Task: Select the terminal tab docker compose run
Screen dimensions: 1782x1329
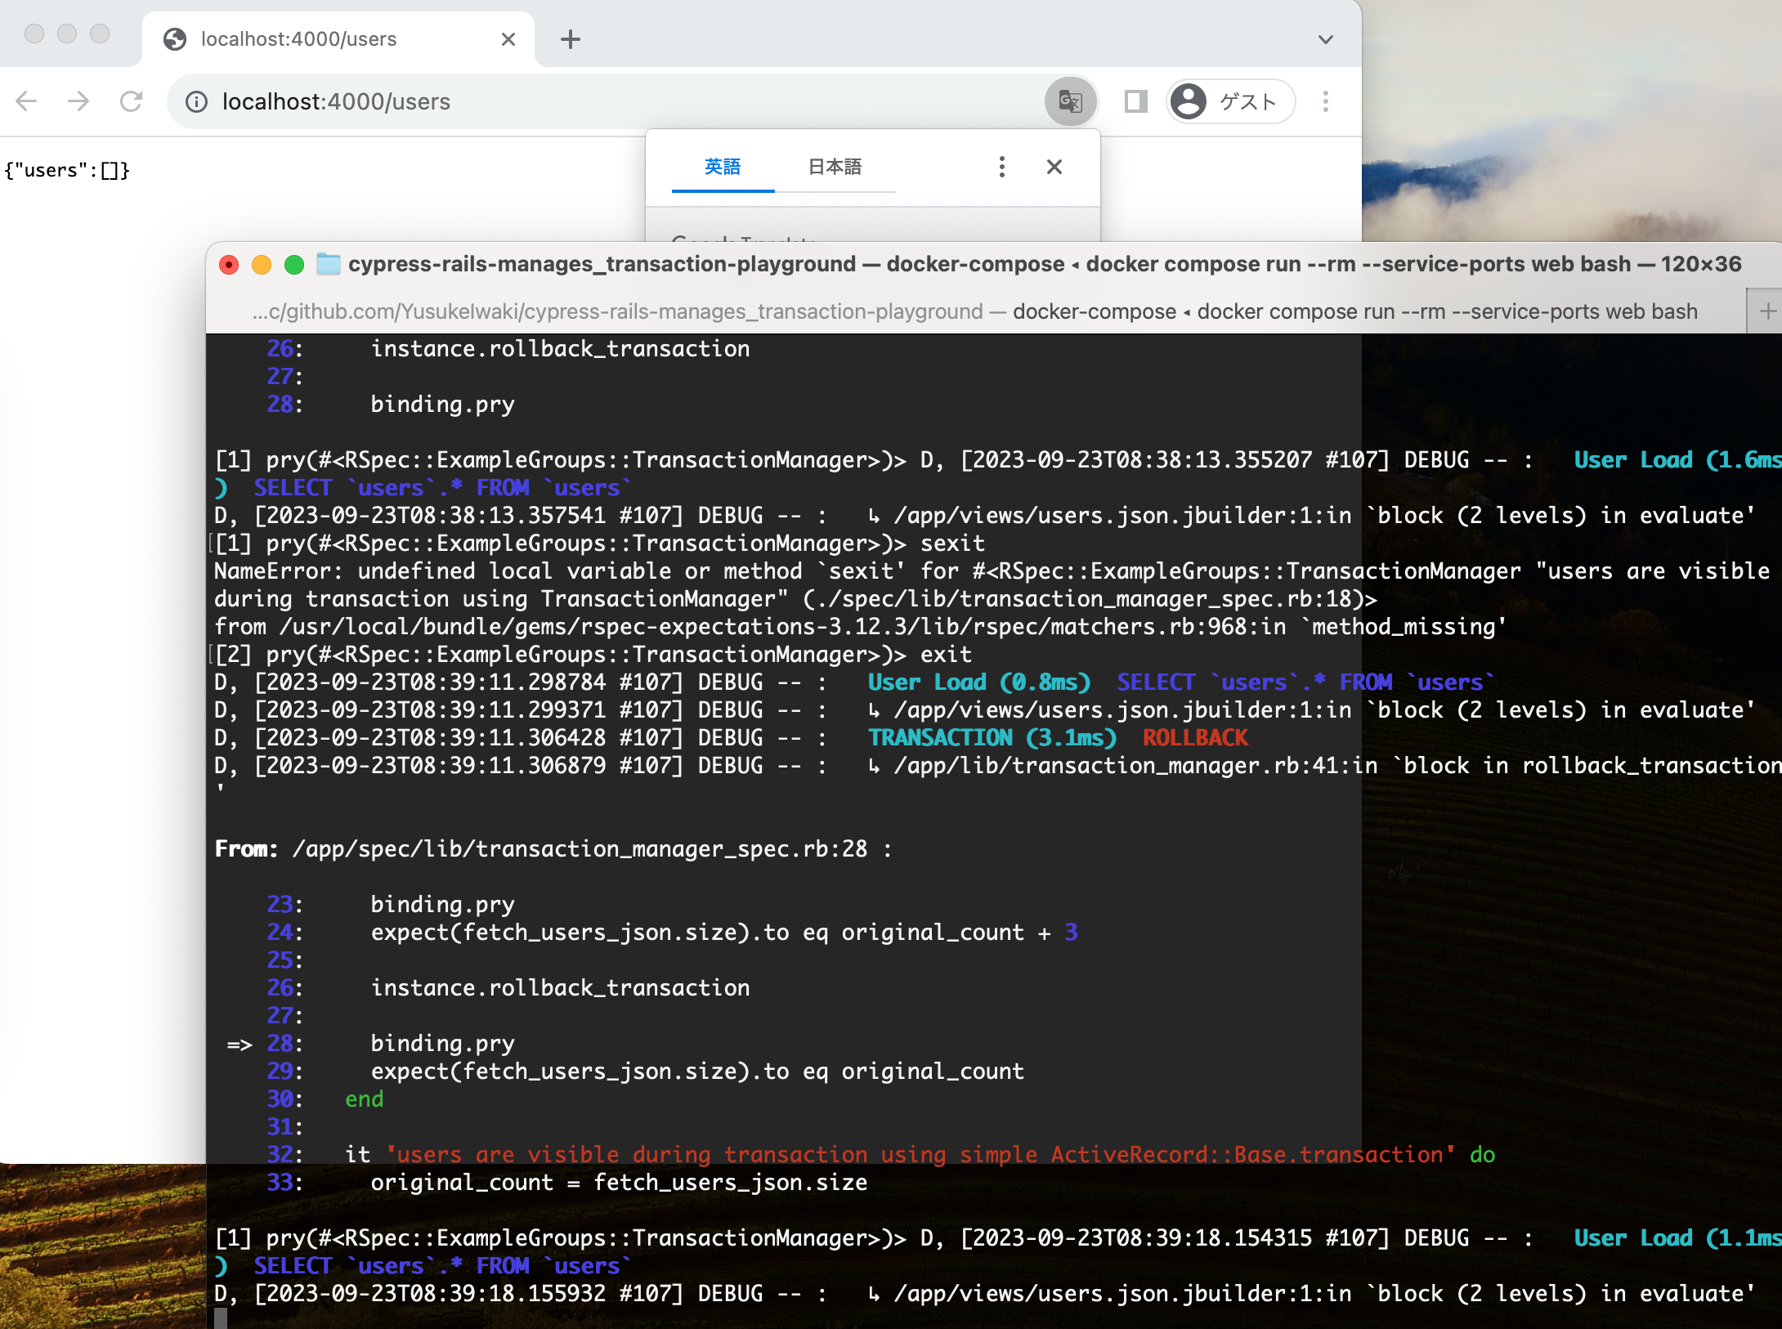Action: pos(974,311)
